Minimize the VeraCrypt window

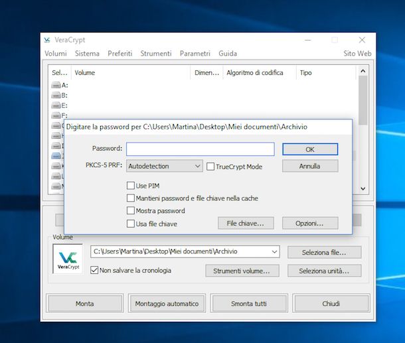coord(307,40)
